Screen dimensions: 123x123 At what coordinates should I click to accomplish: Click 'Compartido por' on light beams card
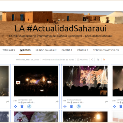click(74, 100)
